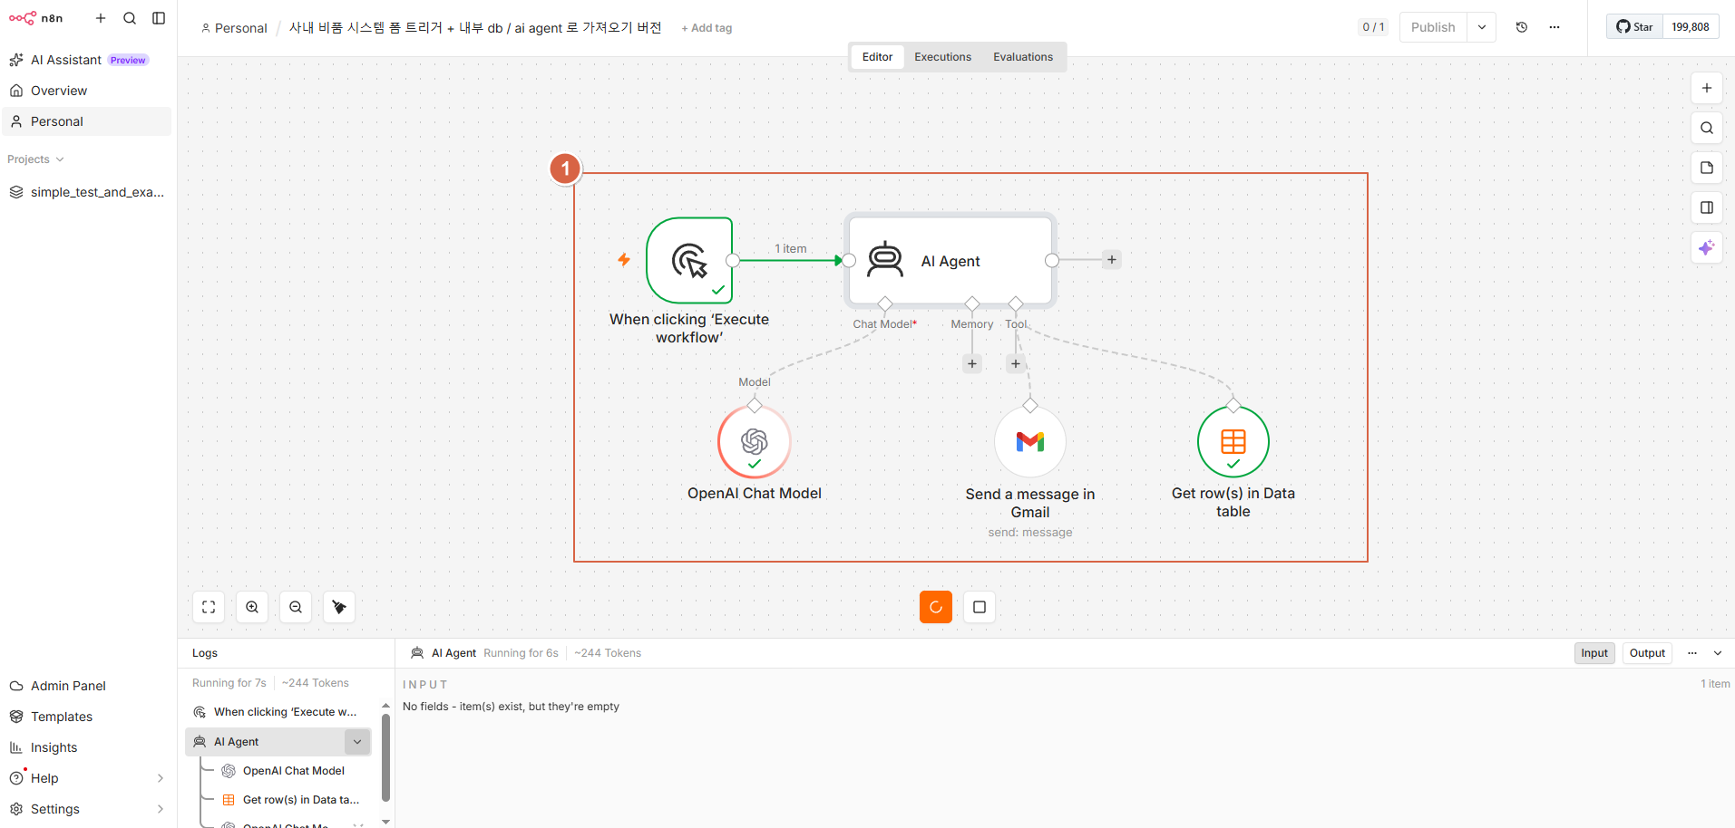1735x828 pixels.
Task: Click the tidy up nodes icon
Action: [x=339, y=607]
